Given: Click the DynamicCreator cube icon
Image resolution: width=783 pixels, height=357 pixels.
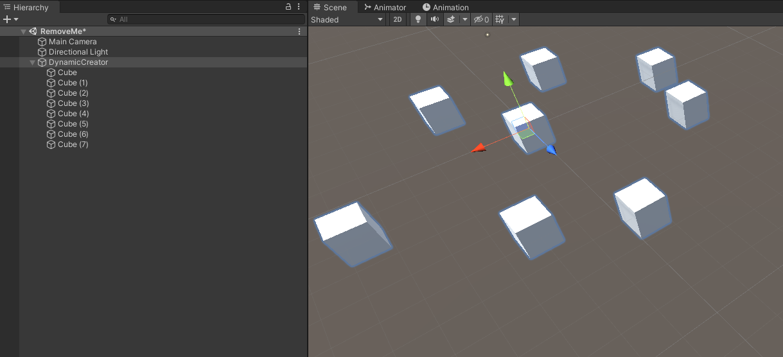Looking at the screenshot, I should (x=42, y=62).
